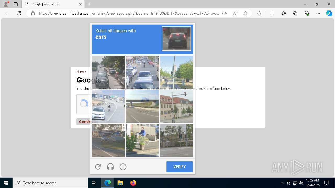View site information lock icon
The width and height of the screenshot is (335, 188).
(33, 13)
